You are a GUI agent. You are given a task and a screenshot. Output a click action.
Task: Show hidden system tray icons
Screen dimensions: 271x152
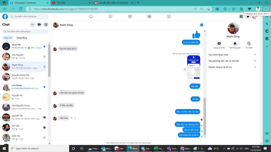point(224,148)
